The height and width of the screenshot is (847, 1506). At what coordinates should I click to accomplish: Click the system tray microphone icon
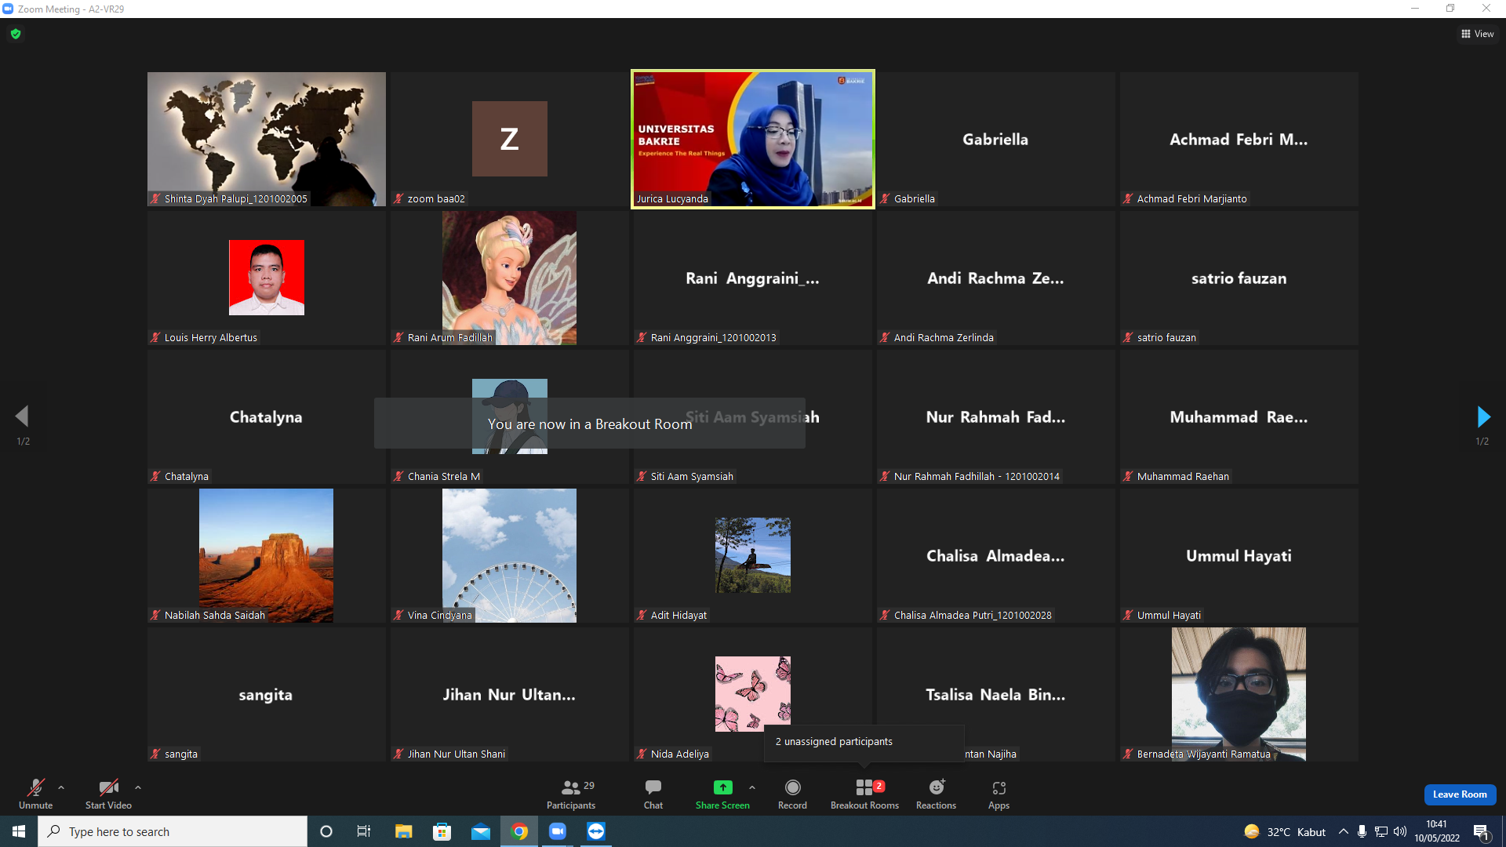1362,831
